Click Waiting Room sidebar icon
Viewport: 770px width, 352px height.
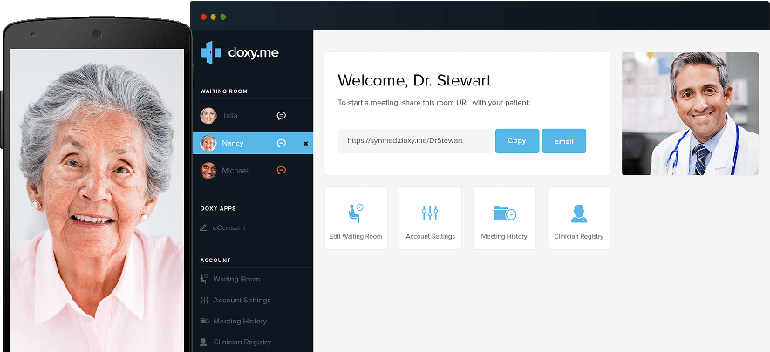point(203,279)
